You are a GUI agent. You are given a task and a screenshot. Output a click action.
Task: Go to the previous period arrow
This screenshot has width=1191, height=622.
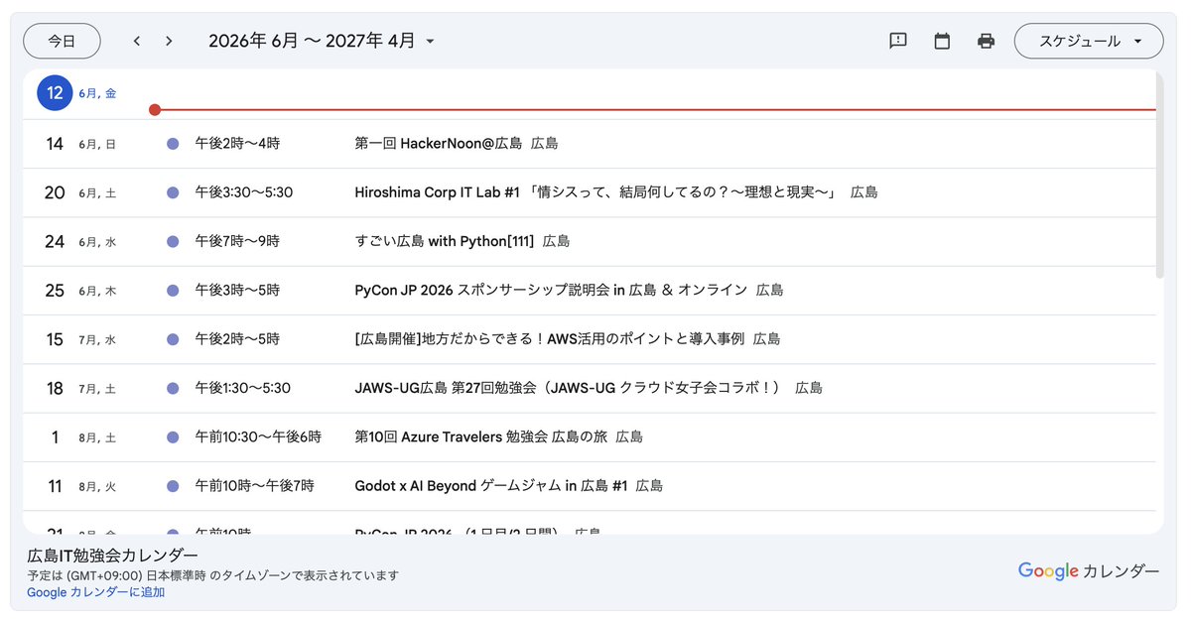[137, 41]
